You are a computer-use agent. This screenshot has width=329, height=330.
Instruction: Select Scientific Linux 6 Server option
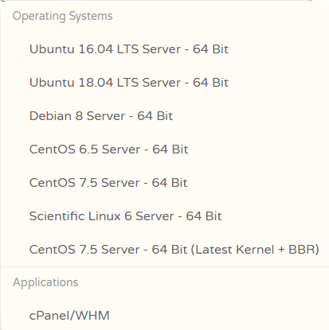[x=165, y=216]
